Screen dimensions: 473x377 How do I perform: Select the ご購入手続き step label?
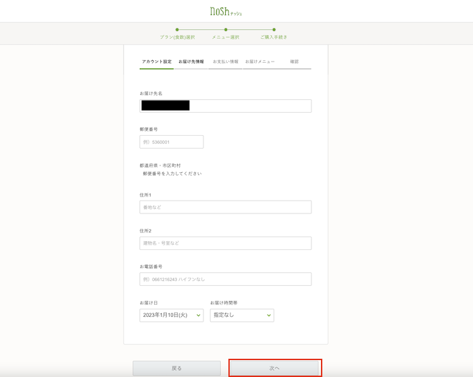point(274,37)
